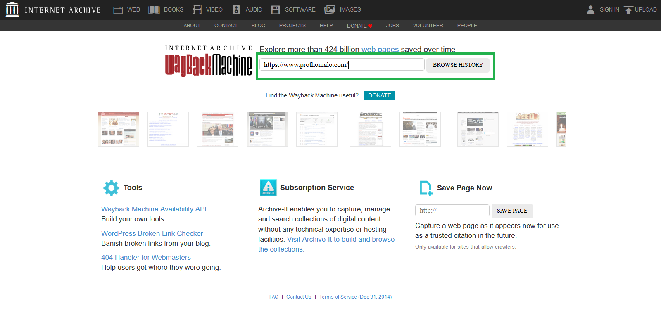The image size is (661, 323).
Task: Open the second archived site thumbnail
Action: click(168, 129)
